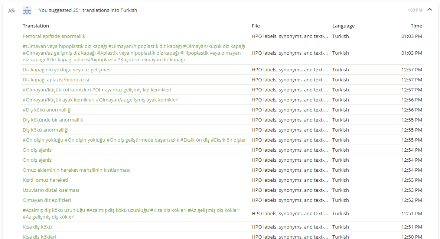The image size is (440, 239).
Task: Click Turkish language in '#Ön dişin yokluğu' row
Action: point(340,140)
